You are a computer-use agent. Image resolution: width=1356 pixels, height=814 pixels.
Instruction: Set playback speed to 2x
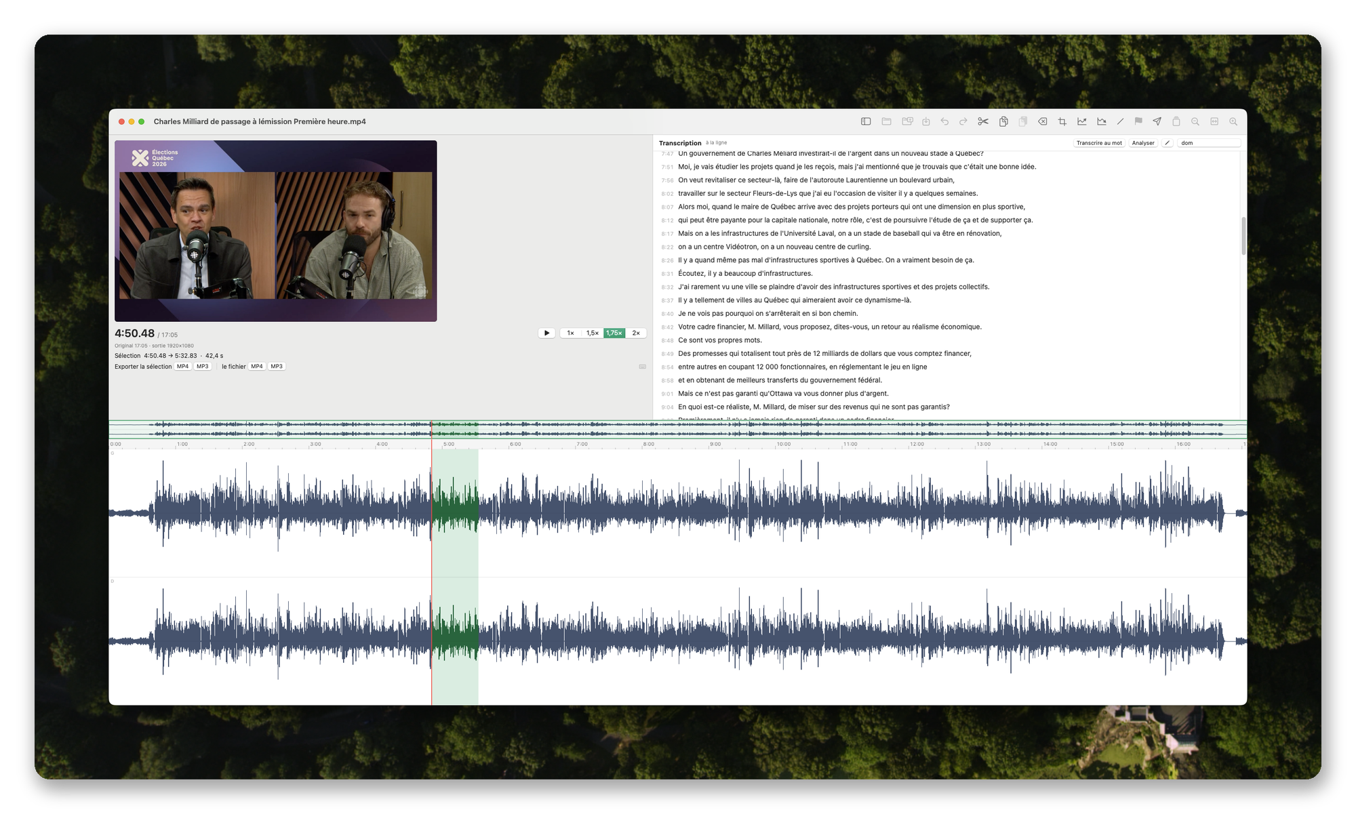(x=636, y=333)
